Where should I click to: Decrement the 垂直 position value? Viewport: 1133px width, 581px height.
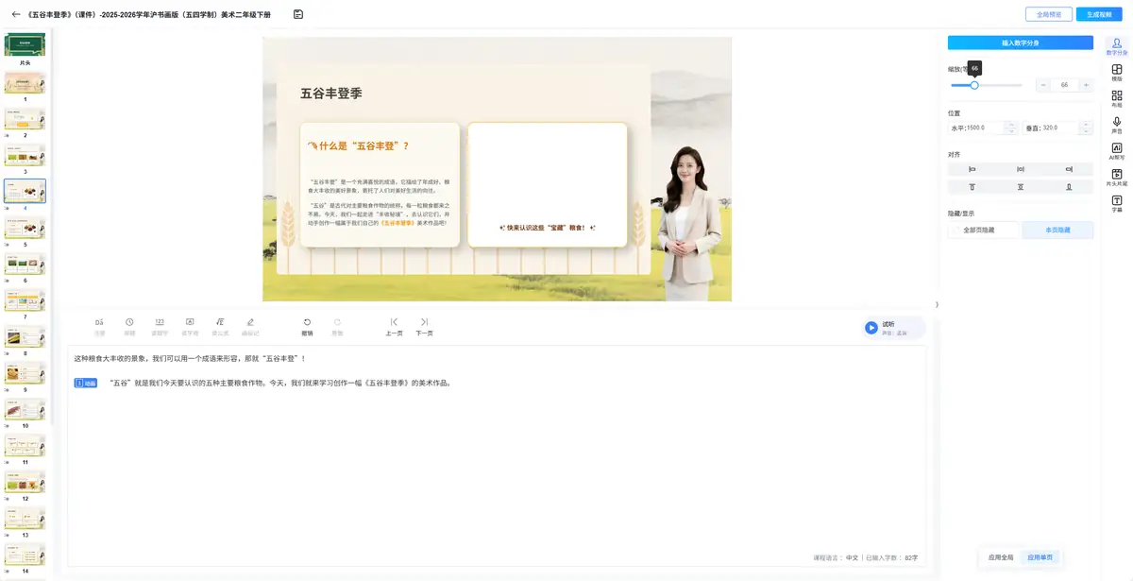pyautogui.click(x=1087, y=130)
